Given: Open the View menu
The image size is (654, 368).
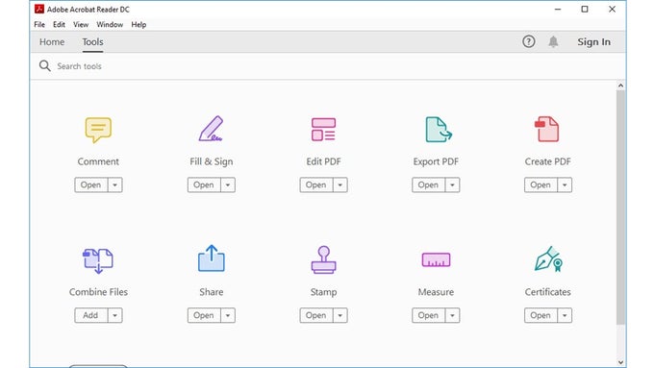Looking at the screenshot, I should click(81, 25).
